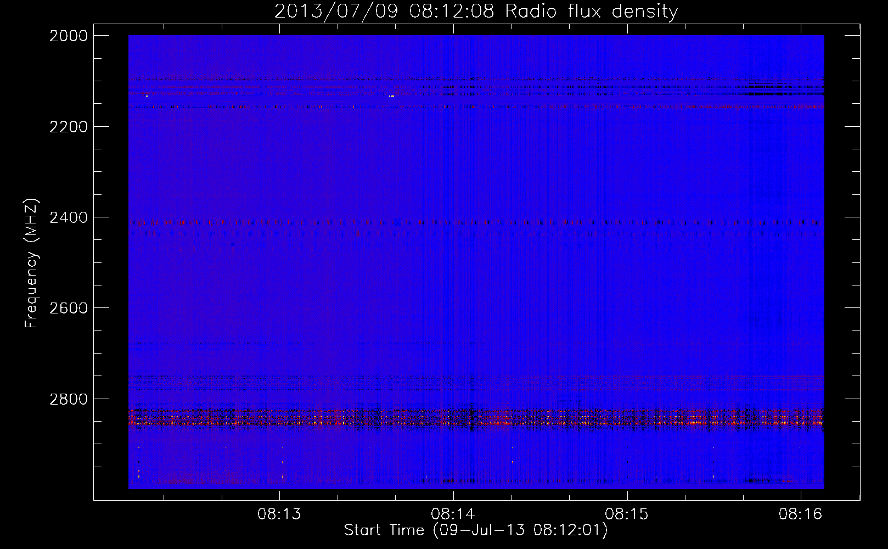The image size is (888, 549).
Task: Click the 2800 frequency tick label
Action: point(69,399)
